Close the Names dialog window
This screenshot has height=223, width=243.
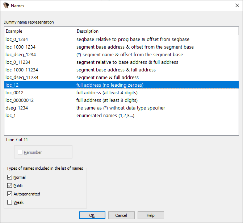pos(237,5)
